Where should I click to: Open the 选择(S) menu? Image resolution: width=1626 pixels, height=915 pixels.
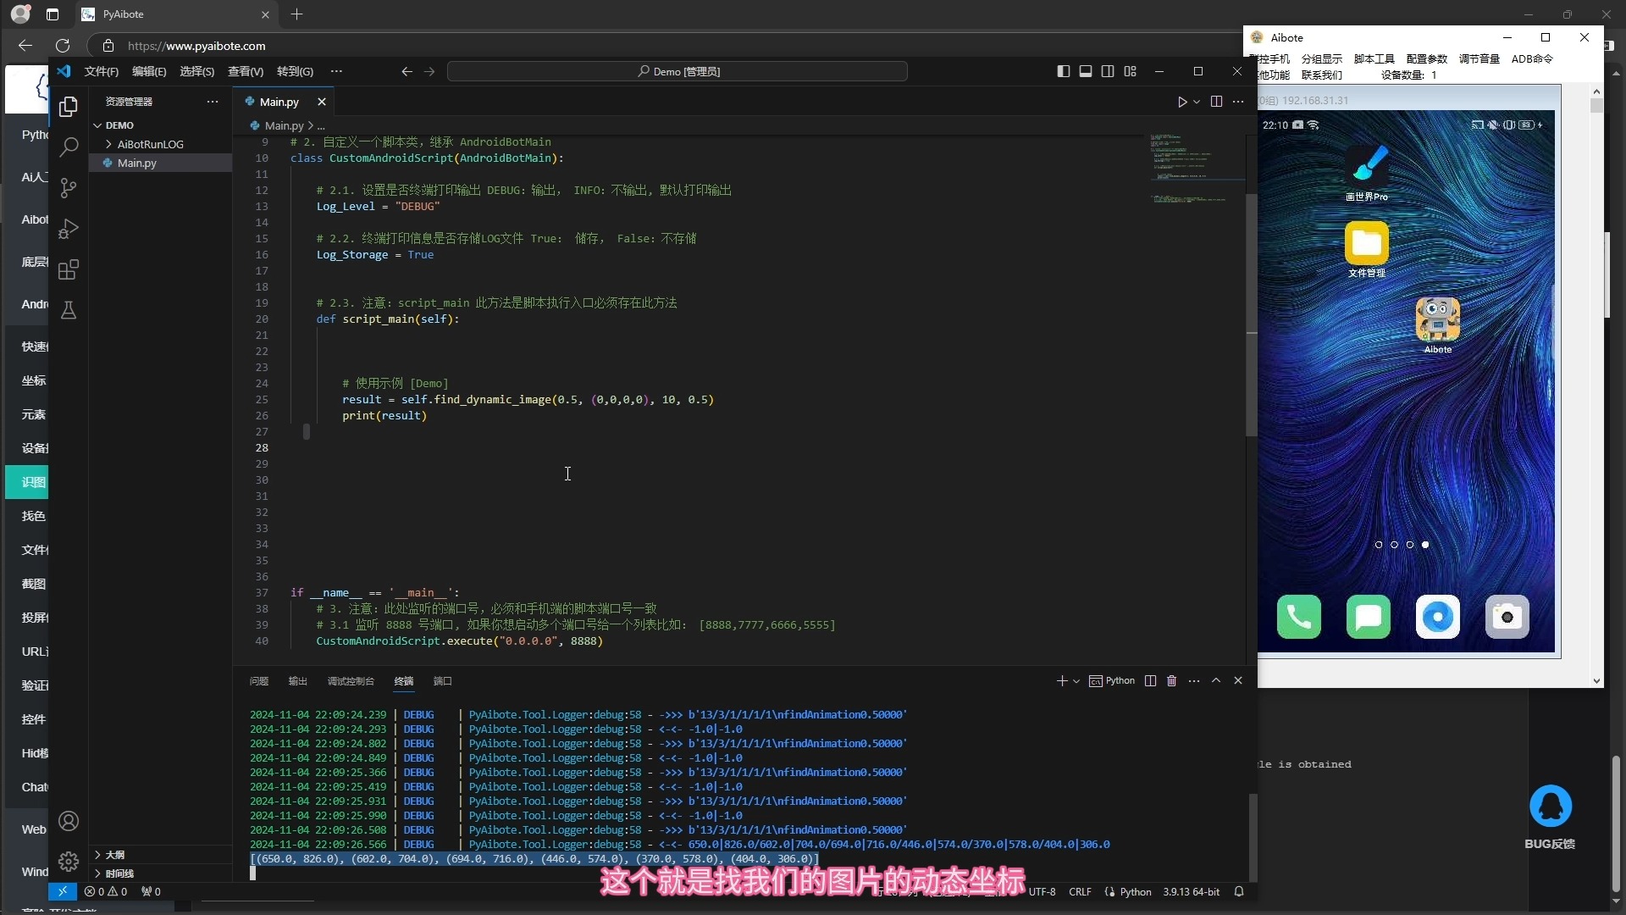(197, 71)
